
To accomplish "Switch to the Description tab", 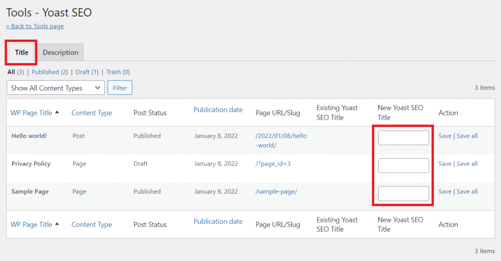I will [60, 52].
